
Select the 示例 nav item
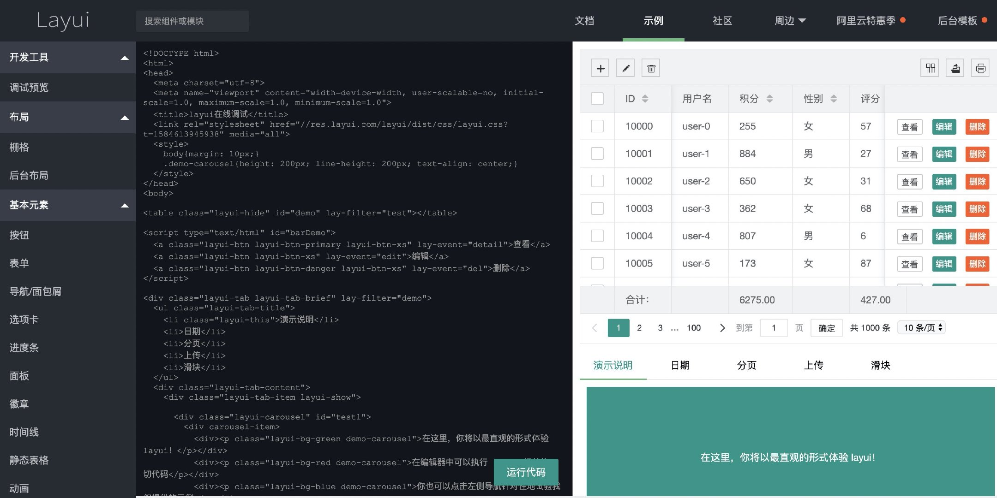click(x=654, y=21)
